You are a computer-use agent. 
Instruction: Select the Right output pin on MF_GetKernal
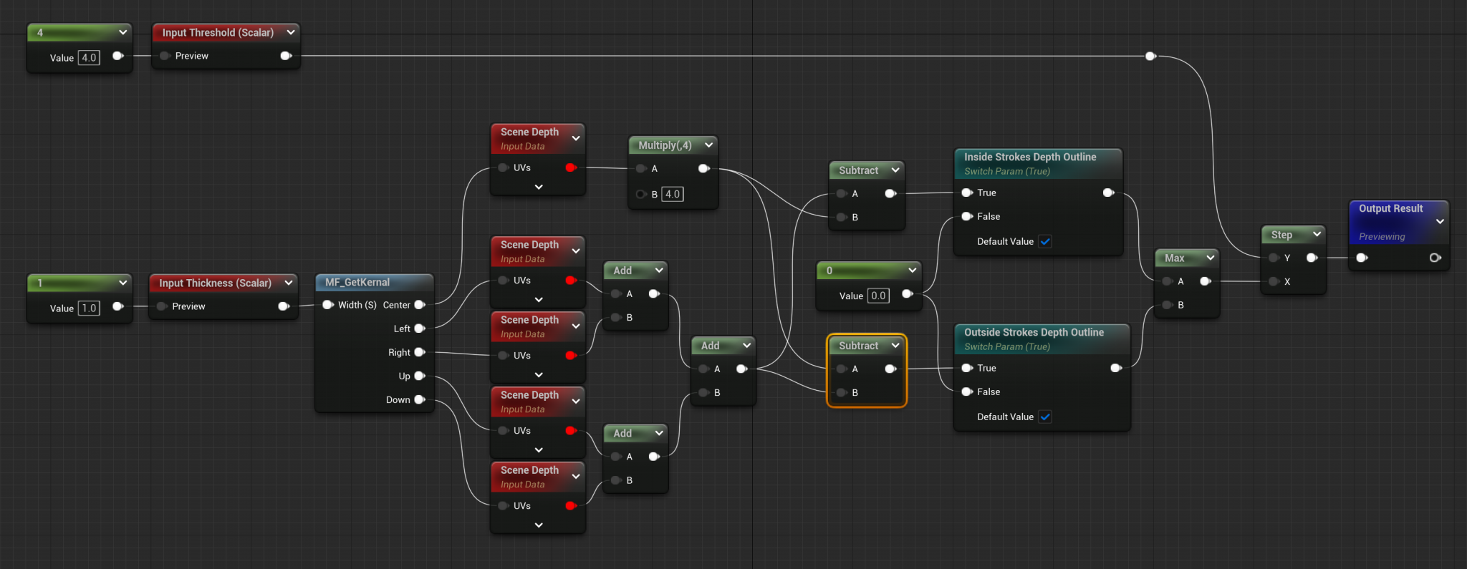420,352
